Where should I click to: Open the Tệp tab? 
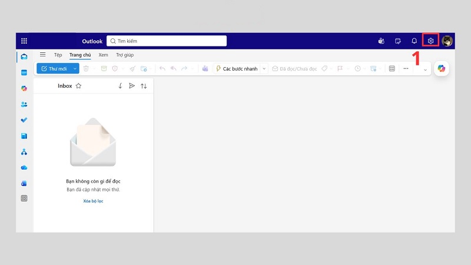[58, 55]
